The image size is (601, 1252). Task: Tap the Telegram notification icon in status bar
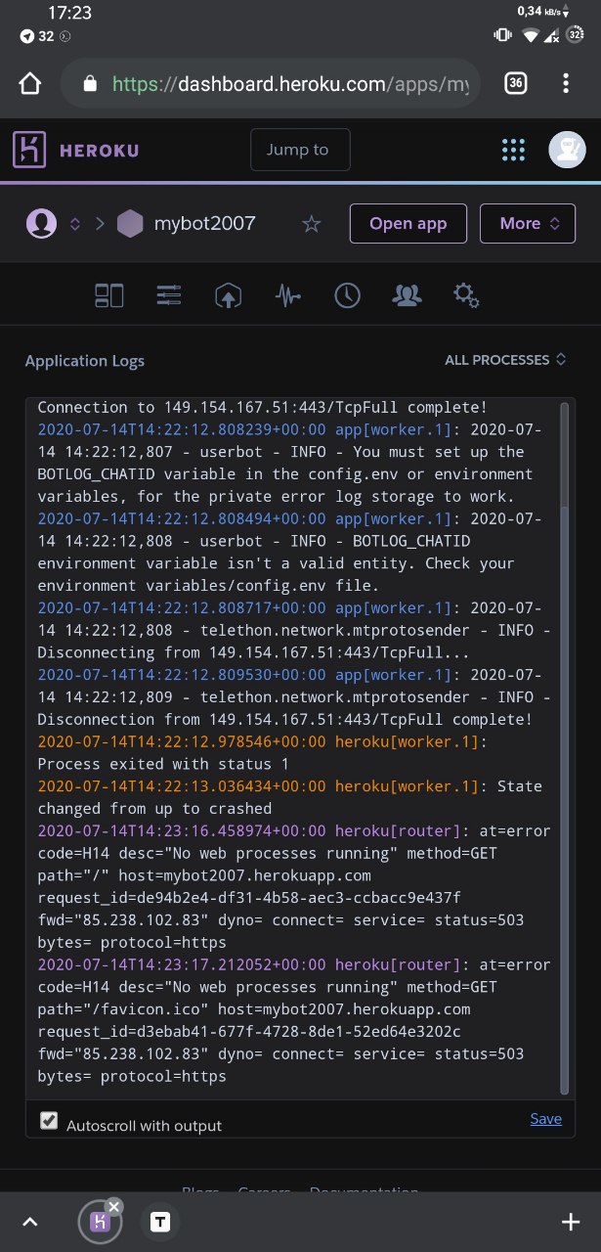pyautogui.click(x=26, y=36)
